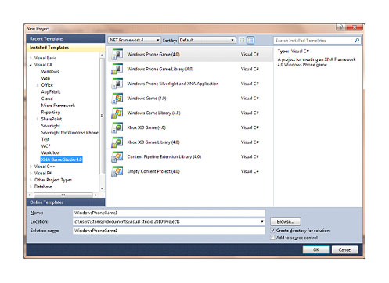
Task: Expand Other Project Types node
Action: tap(31, 180)
